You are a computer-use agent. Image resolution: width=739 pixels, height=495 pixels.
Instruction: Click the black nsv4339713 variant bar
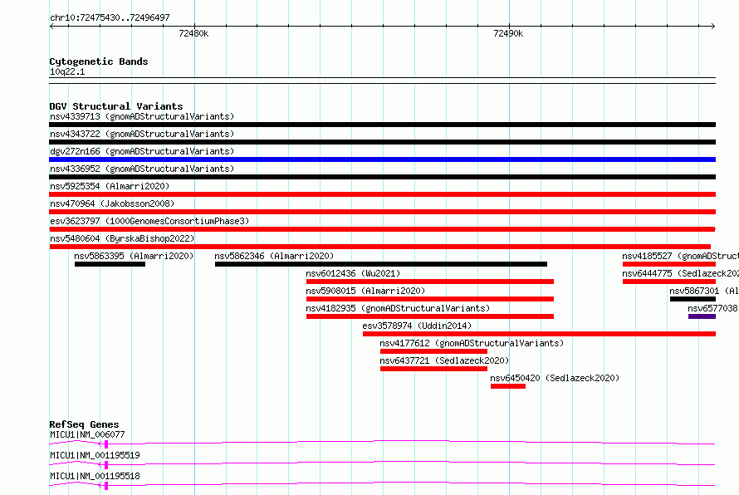tap(382, 125)
